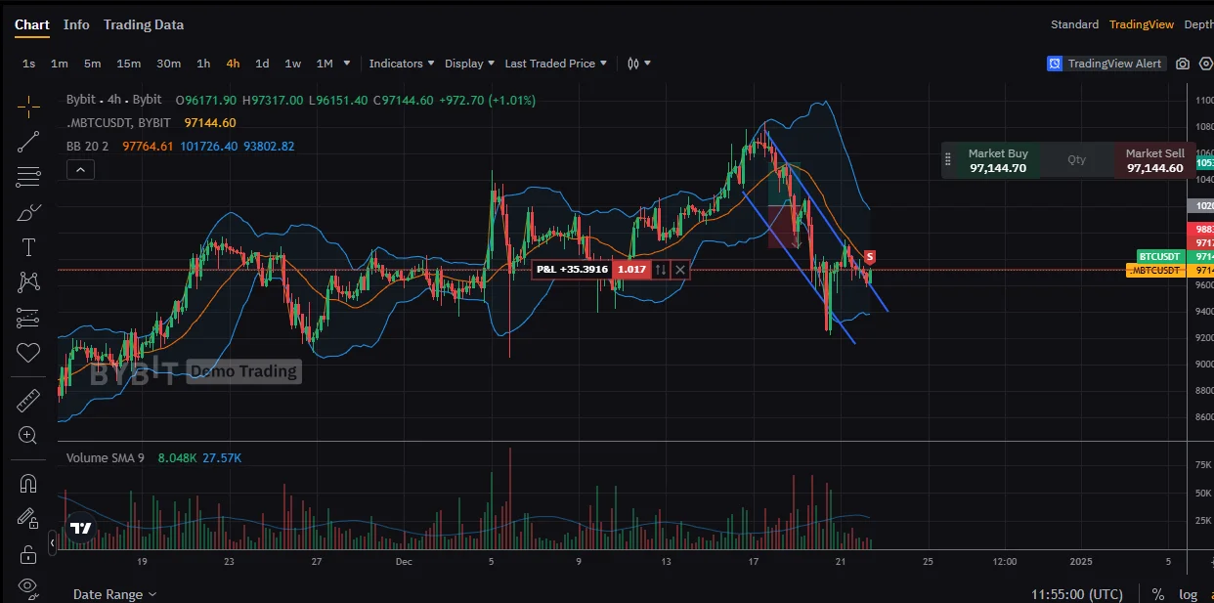This screenshot has width=1214, height=603.
Task: Select the crosshair cursor tool
Action: pos(28,106)
